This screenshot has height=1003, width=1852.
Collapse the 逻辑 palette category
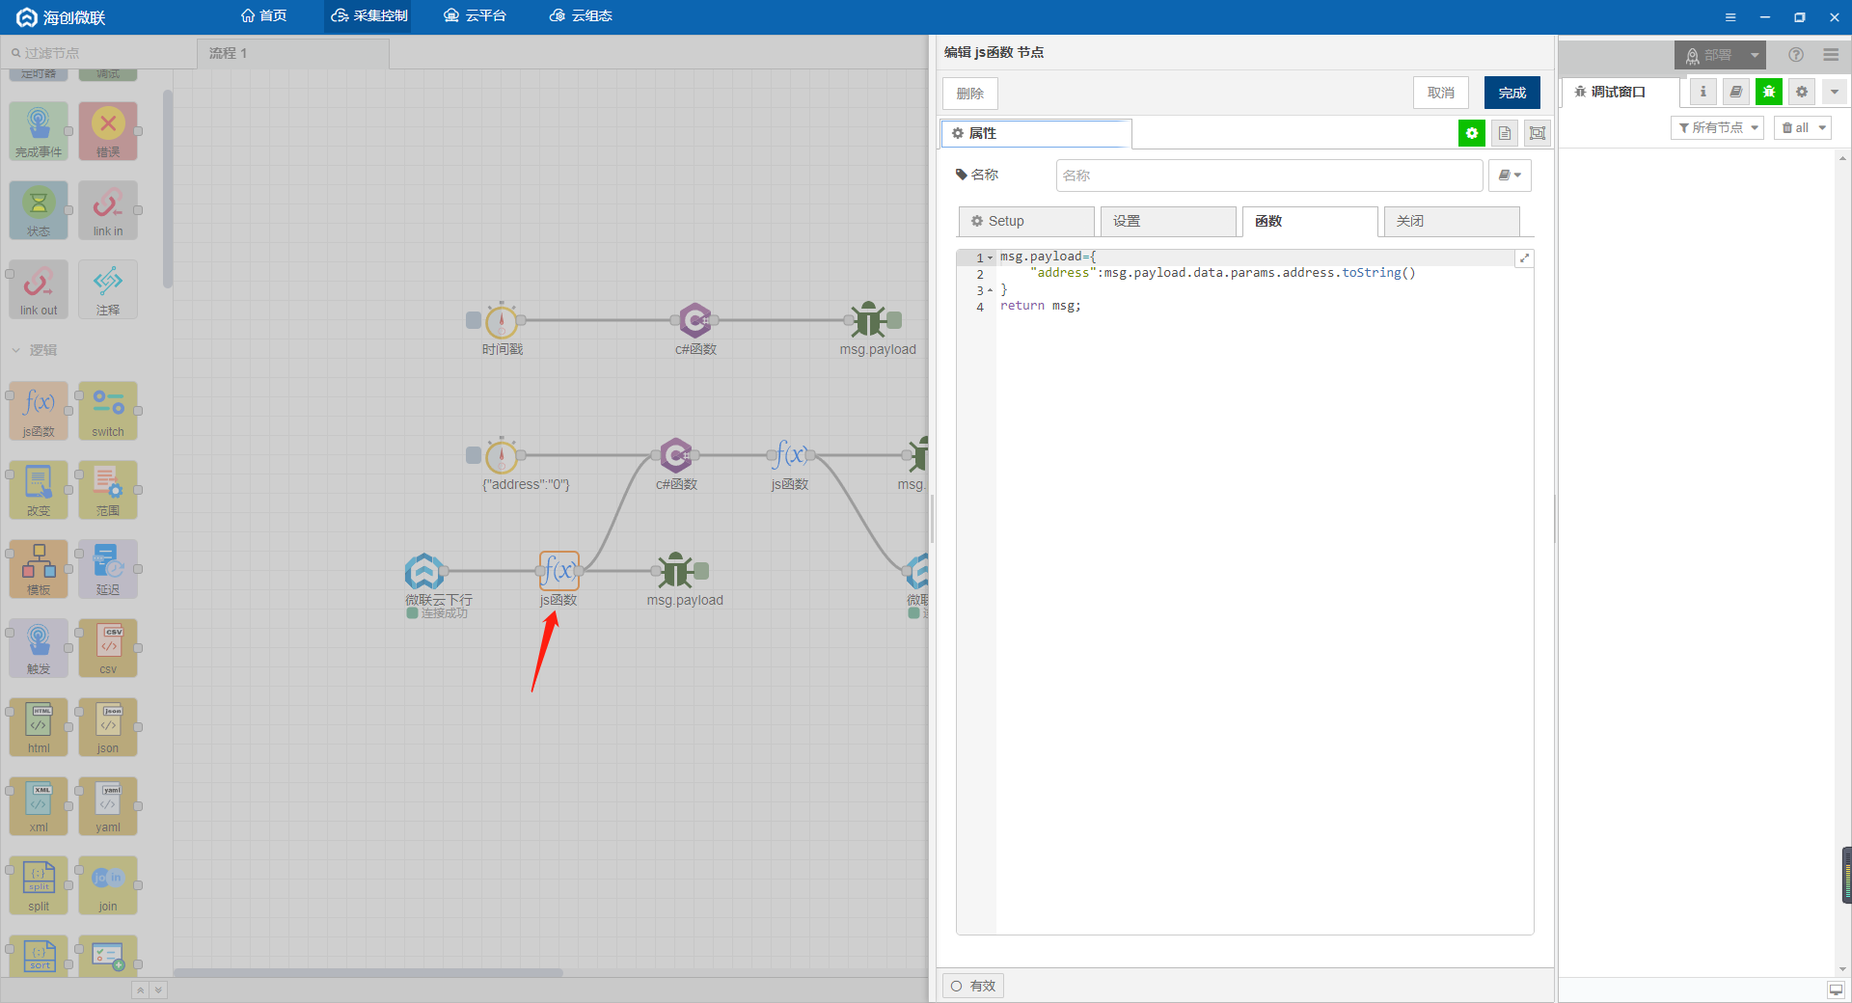coord(34,350)
